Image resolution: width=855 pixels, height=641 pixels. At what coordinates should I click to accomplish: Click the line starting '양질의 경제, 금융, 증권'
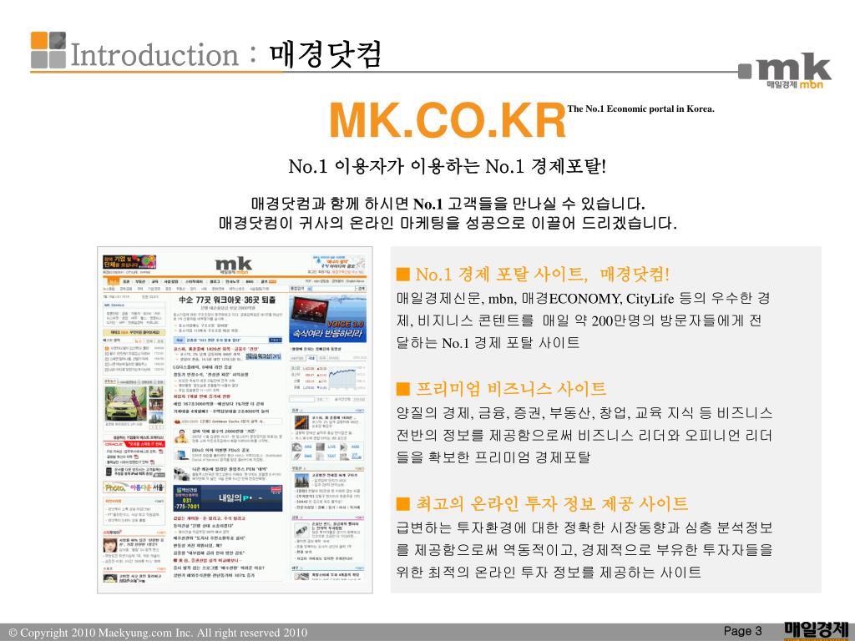(584, 412)
